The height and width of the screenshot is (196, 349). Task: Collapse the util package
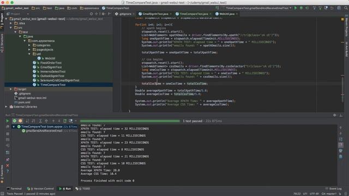[29, 54]
